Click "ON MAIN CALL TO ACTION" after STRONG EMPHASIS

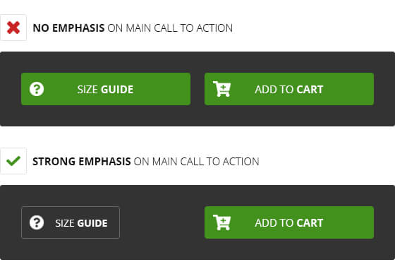197,162
